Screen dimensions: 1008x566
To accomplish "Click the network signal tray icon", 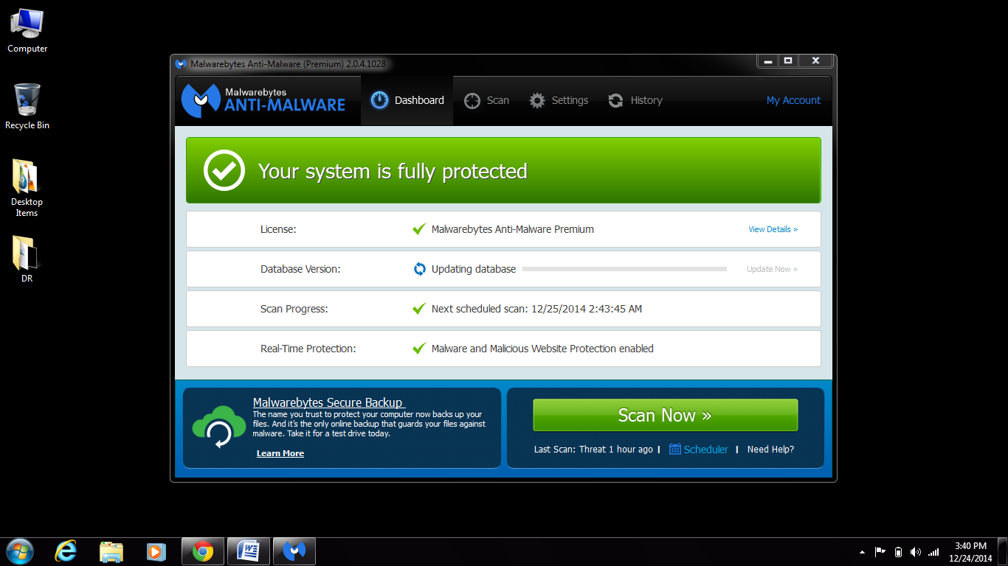I will (x=934, y=551).
